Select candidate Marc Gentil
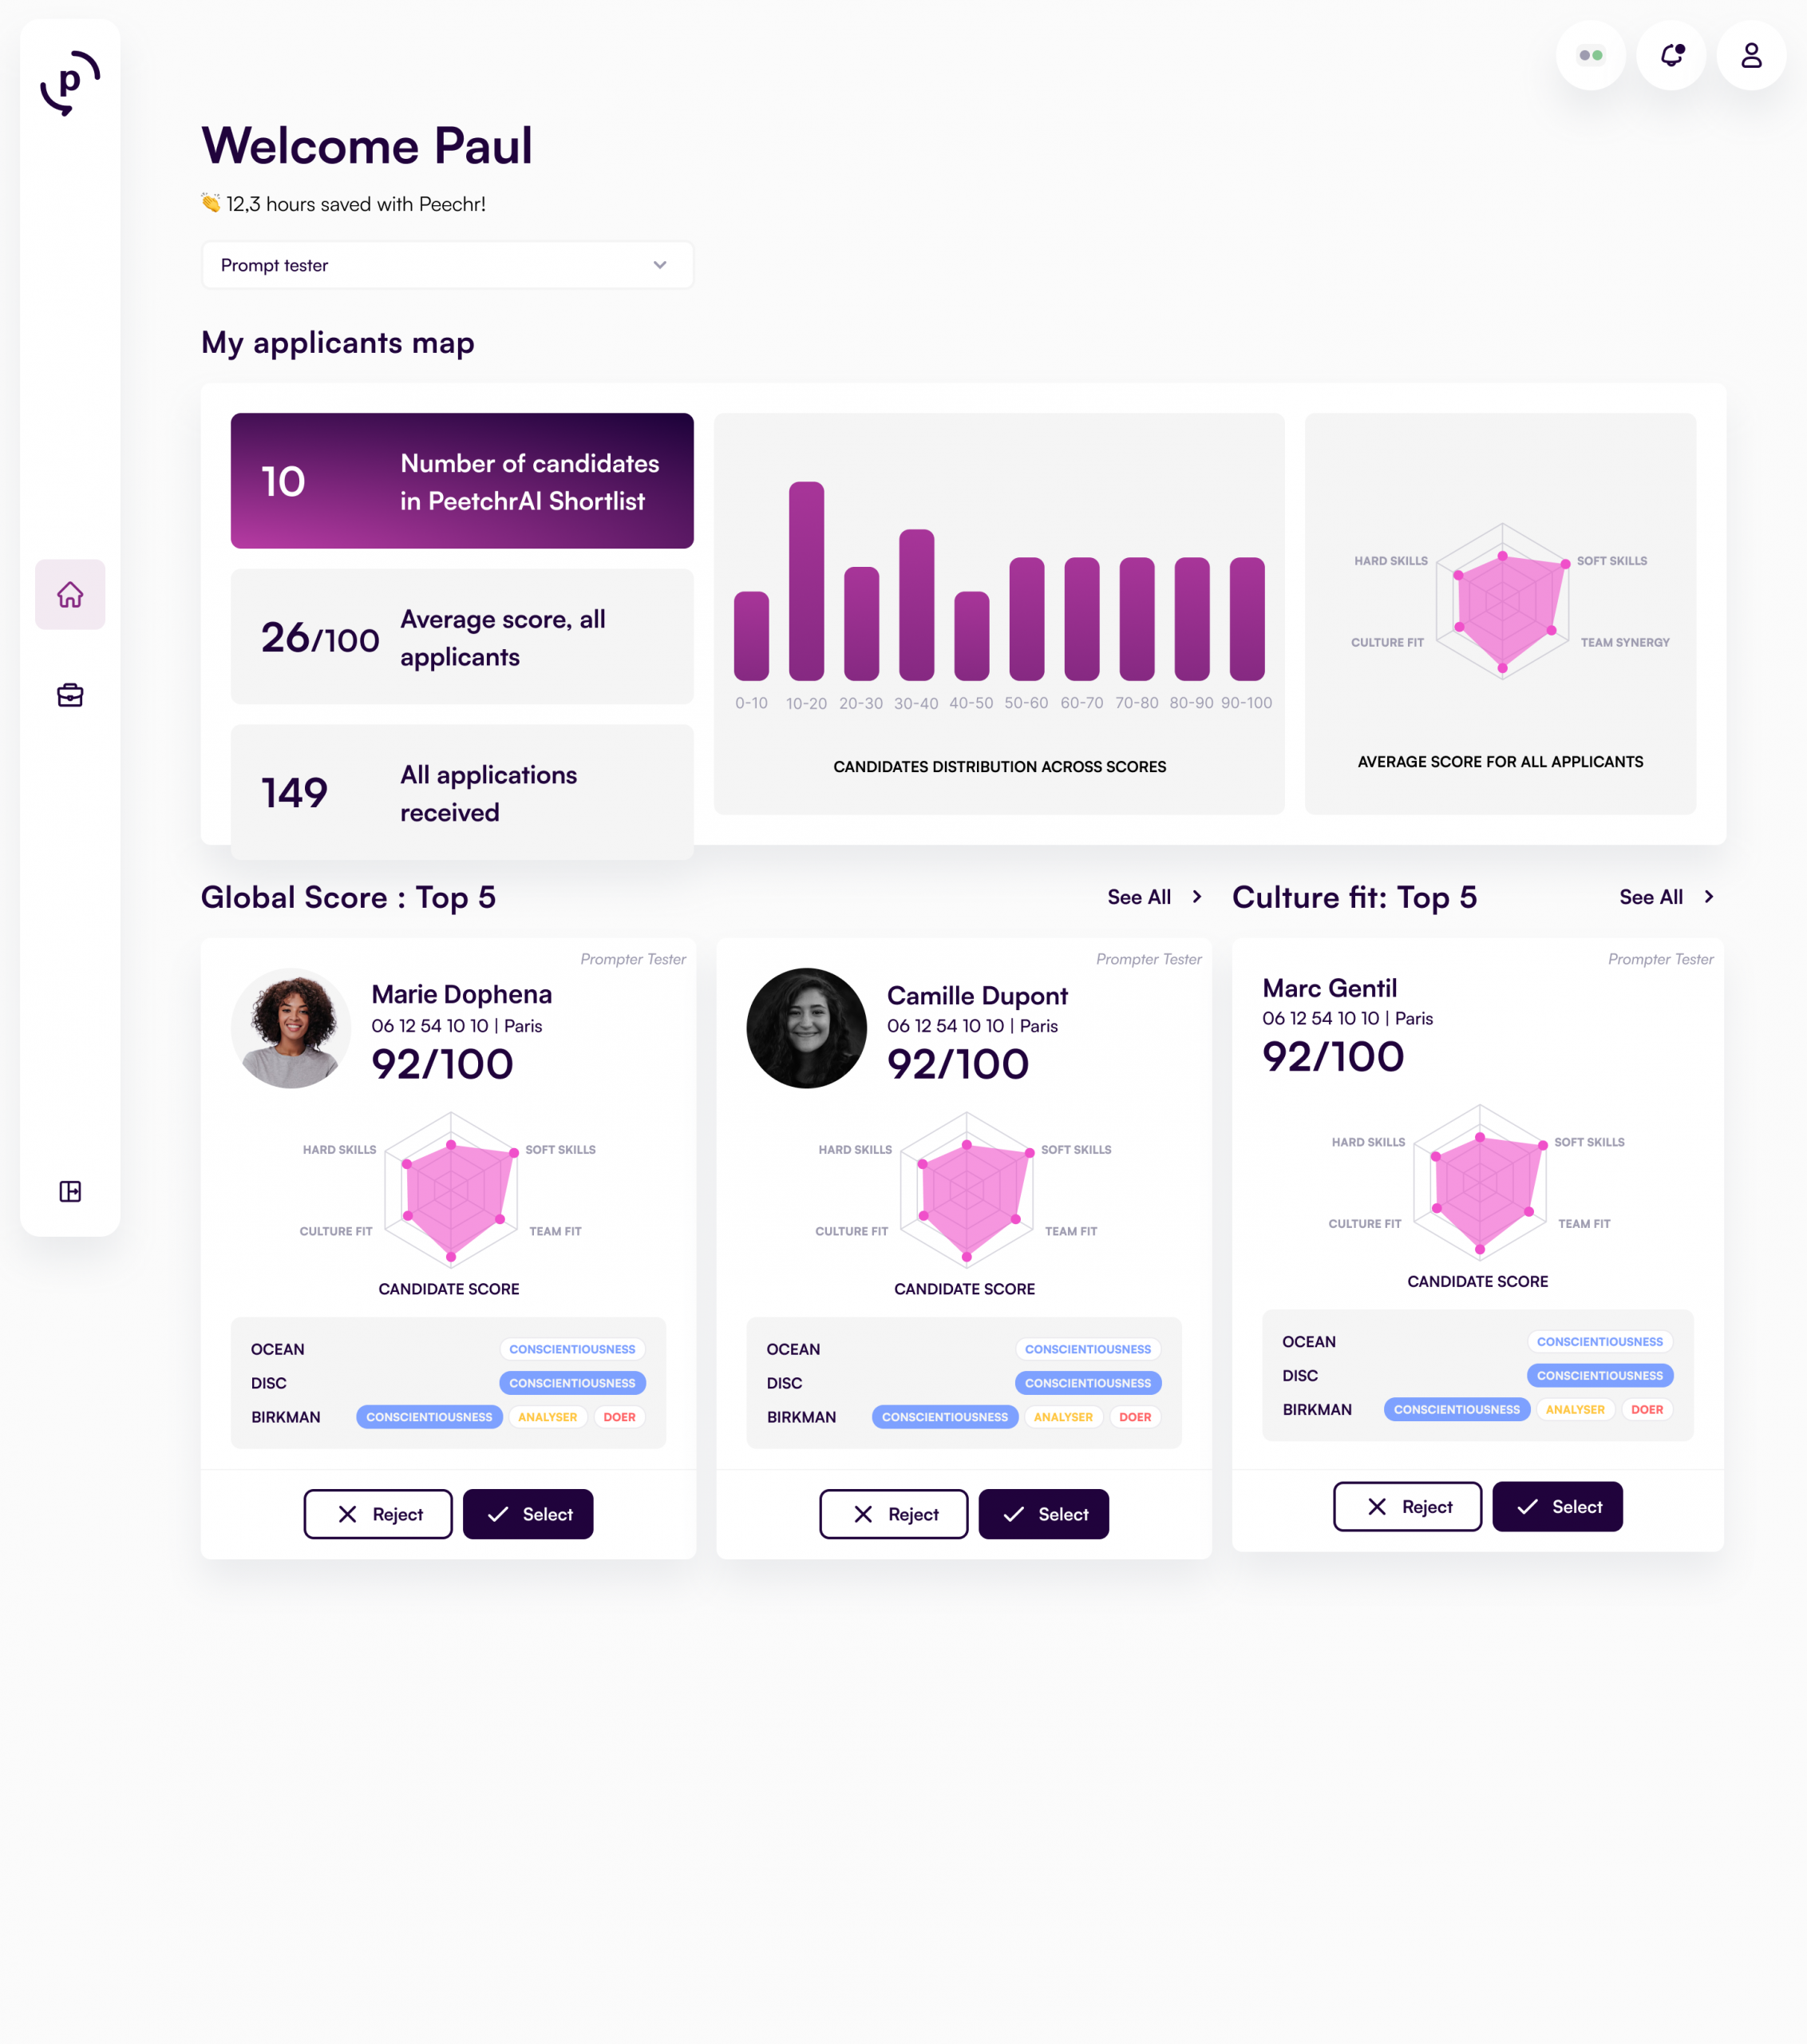Screen dimensions: 1807x2044 click(x=1557, y=1506)
